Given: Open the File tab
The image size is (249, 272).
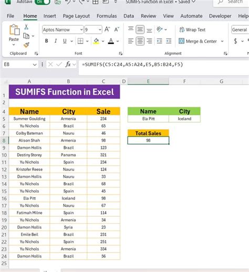Looking at the screenshot, I should [x=11, y=16].
